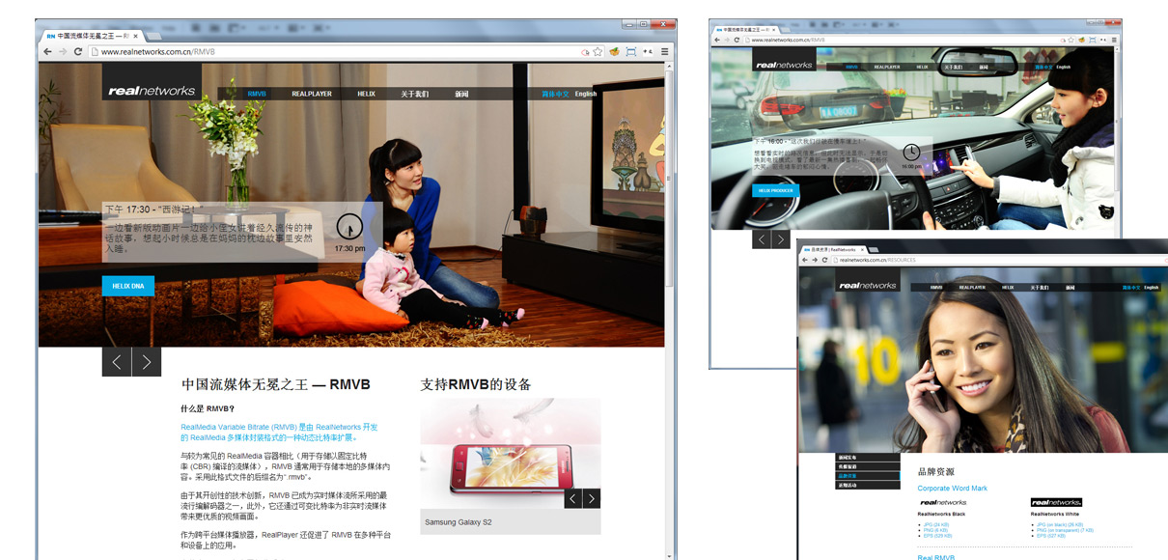The width and height of the screenshot is (1168, 560).
Task: Click the Samsung Galaxy S2 caption
Action: tap(458, 522)
